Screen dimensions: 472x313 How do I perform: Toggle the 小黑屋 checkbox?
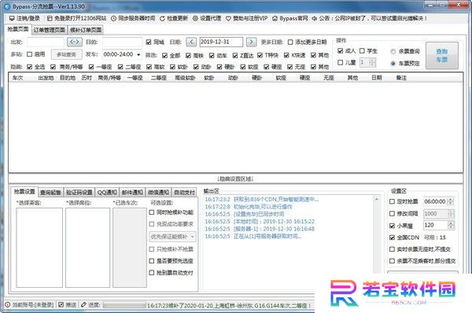tap(392, 226)
